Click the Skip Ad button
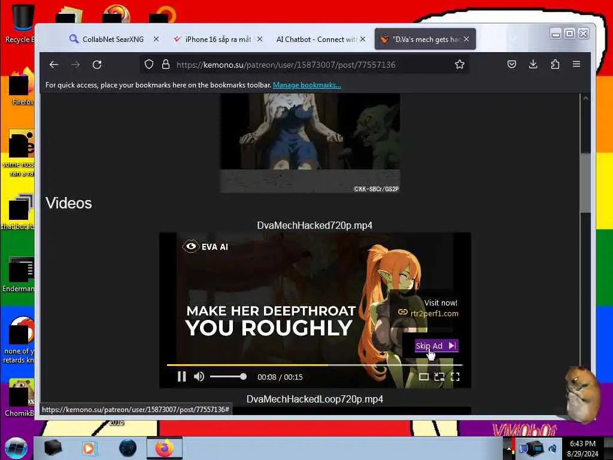 [436, 346]
